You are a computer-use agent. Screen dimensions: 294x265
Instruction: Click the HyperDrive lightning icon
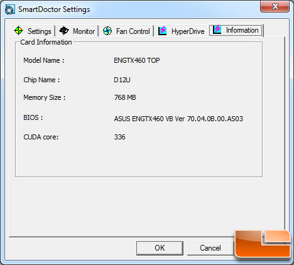(162, 31)
